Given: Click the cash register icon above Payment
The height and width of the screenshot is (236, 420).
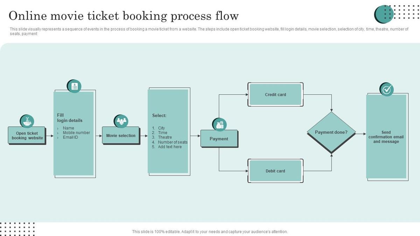Looking at the screenshot, I should tap(220, 124).
